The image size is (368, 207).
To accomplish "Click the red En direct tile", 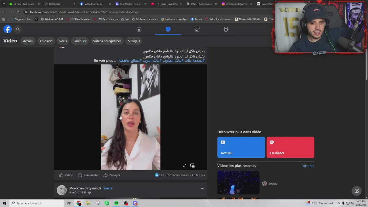I will pyautogui.click(x=290, y=147).
